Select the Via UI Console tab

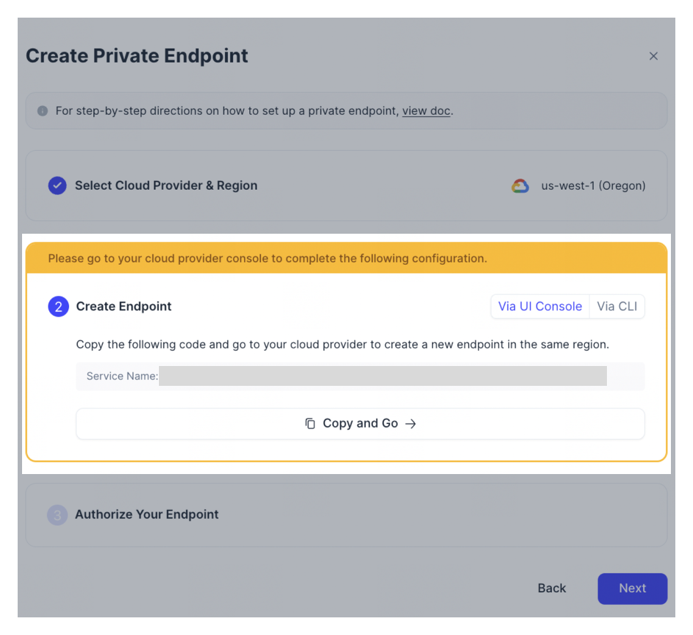coord(540,306)
